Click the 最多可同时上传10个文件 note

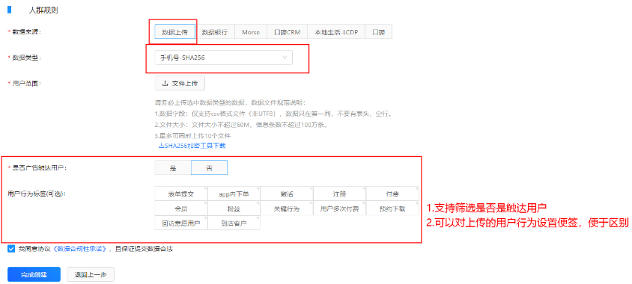click(192, 136)
